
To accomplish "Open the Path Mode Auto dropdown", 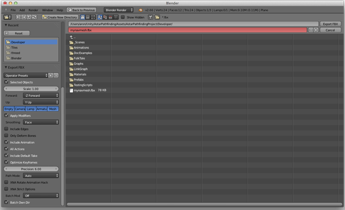I will [x=41, y=176].
